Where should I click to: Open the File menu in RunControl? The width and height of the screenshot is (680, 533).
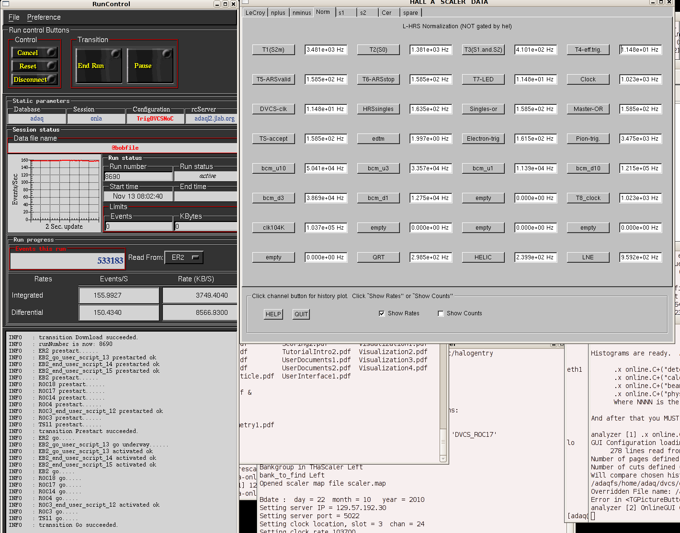[14, 17]
